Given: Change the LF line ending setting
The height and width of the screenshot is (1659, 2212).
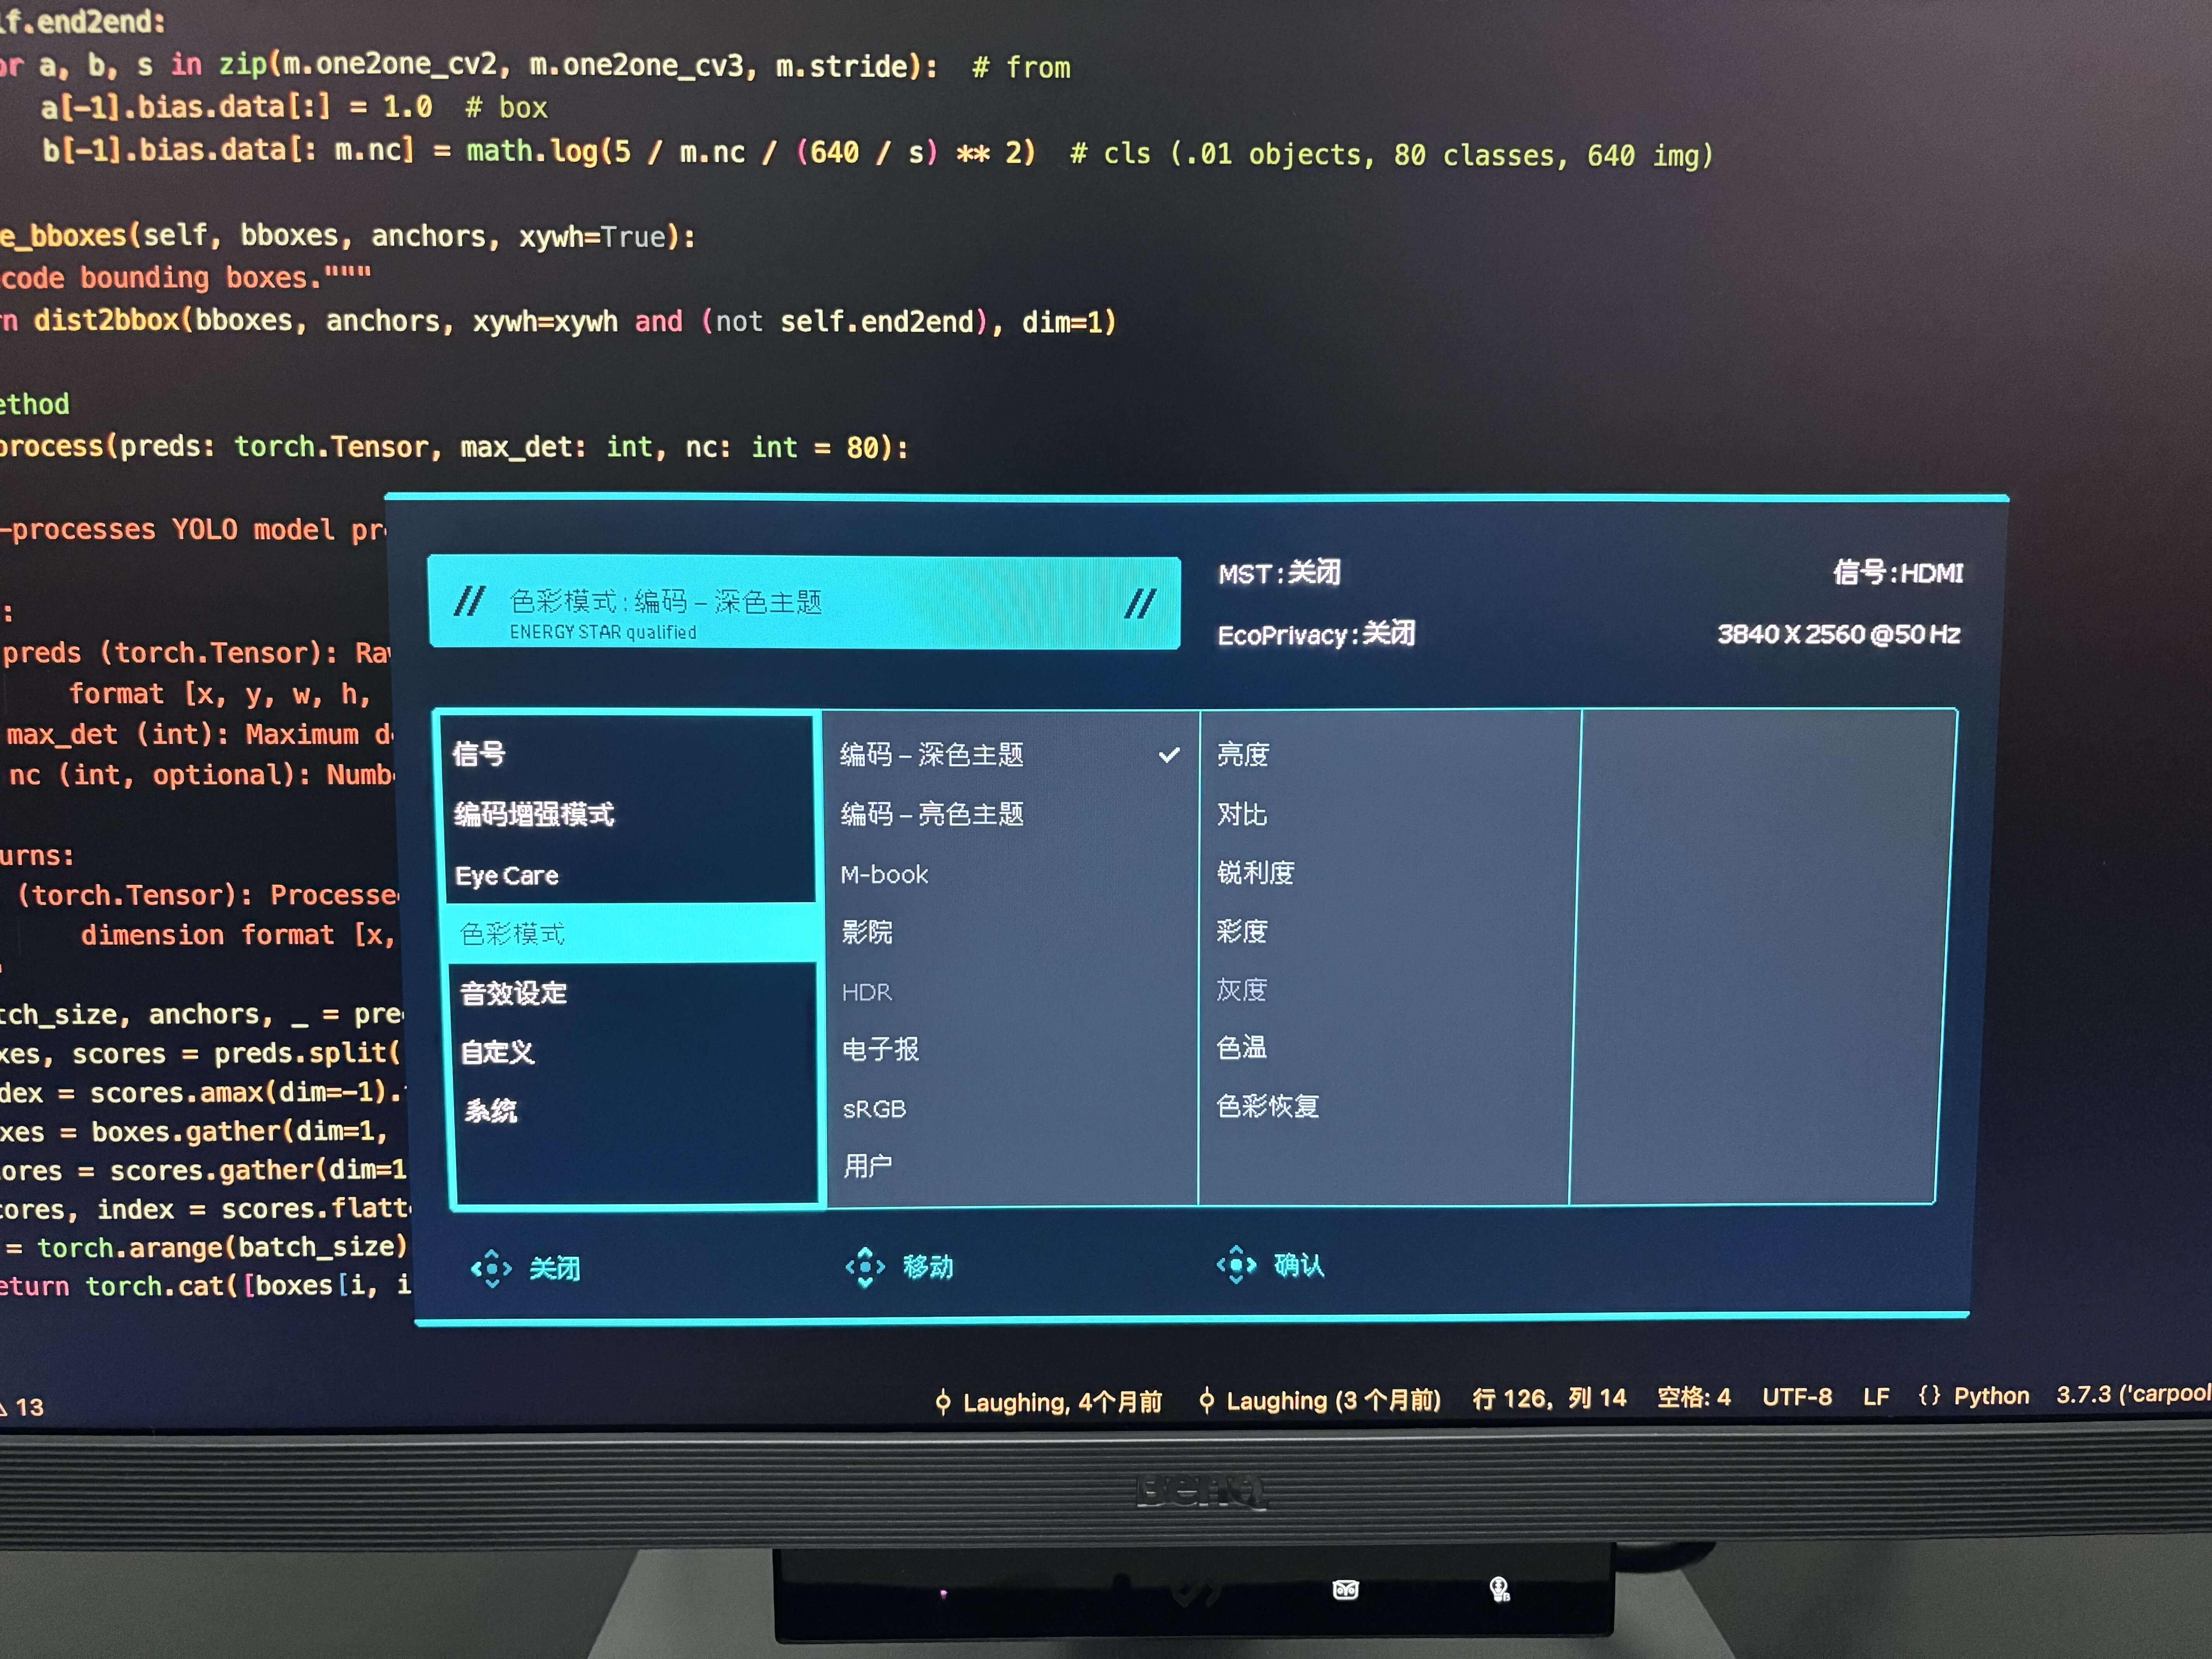Looking at the screenshot, I should click(x=1876, y=1397).
